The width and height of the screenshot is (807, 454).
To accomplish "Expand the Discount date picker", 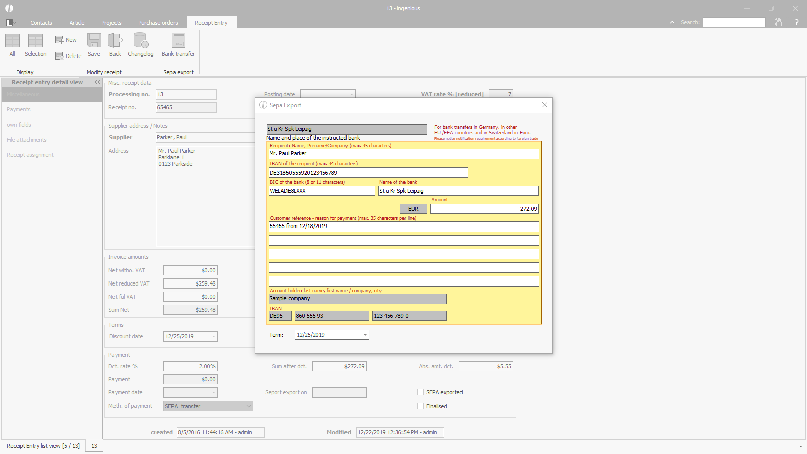I will click(x=214, y=336).
